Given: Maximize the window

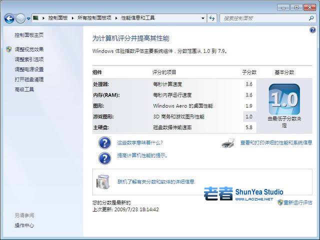Looking at the screenshot, I should [296, 8].
